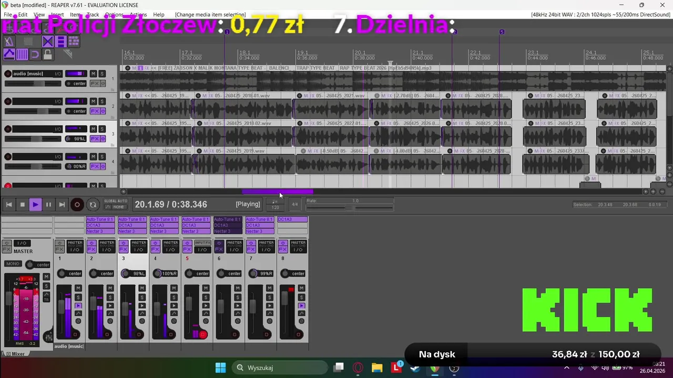Open Nectar 3 plugin on channel 4
This screenshot has height=378, width=673.
pyautogui.click(x=164, y=231)
